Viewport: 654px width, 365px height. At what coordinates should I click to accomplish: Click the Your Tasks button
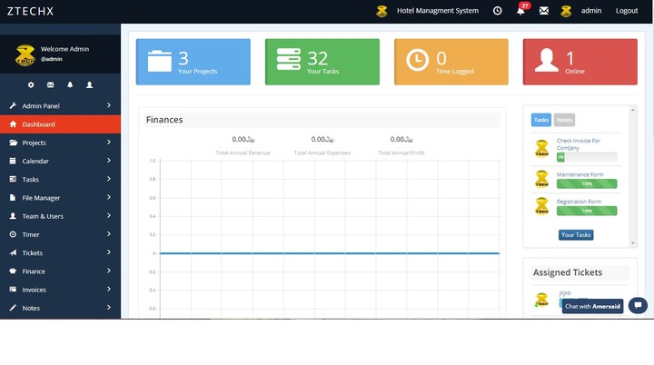pyautogui.click(x=576, y=235)
